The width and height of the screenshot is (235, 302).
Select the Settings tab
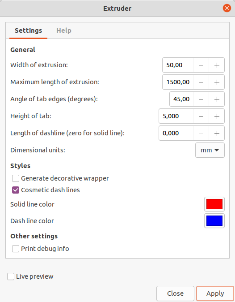(x=28, y=30)
